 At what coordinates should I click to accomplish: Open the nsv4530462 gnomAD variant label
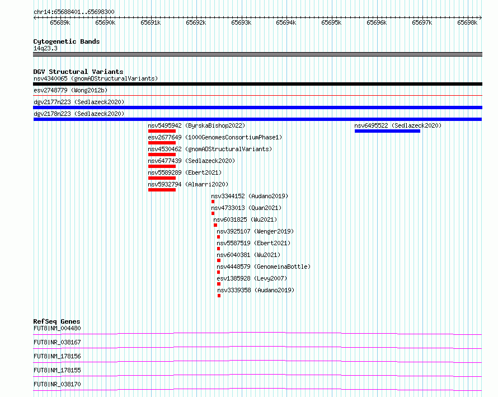pos(210,149)
